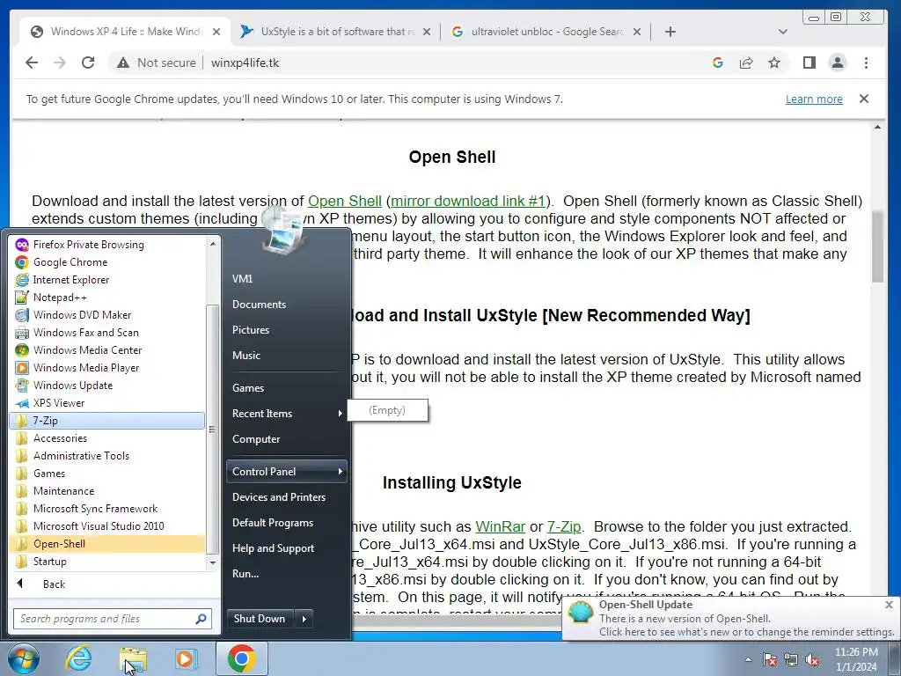Choose Run... from the Start menu

tap(286, 574)
